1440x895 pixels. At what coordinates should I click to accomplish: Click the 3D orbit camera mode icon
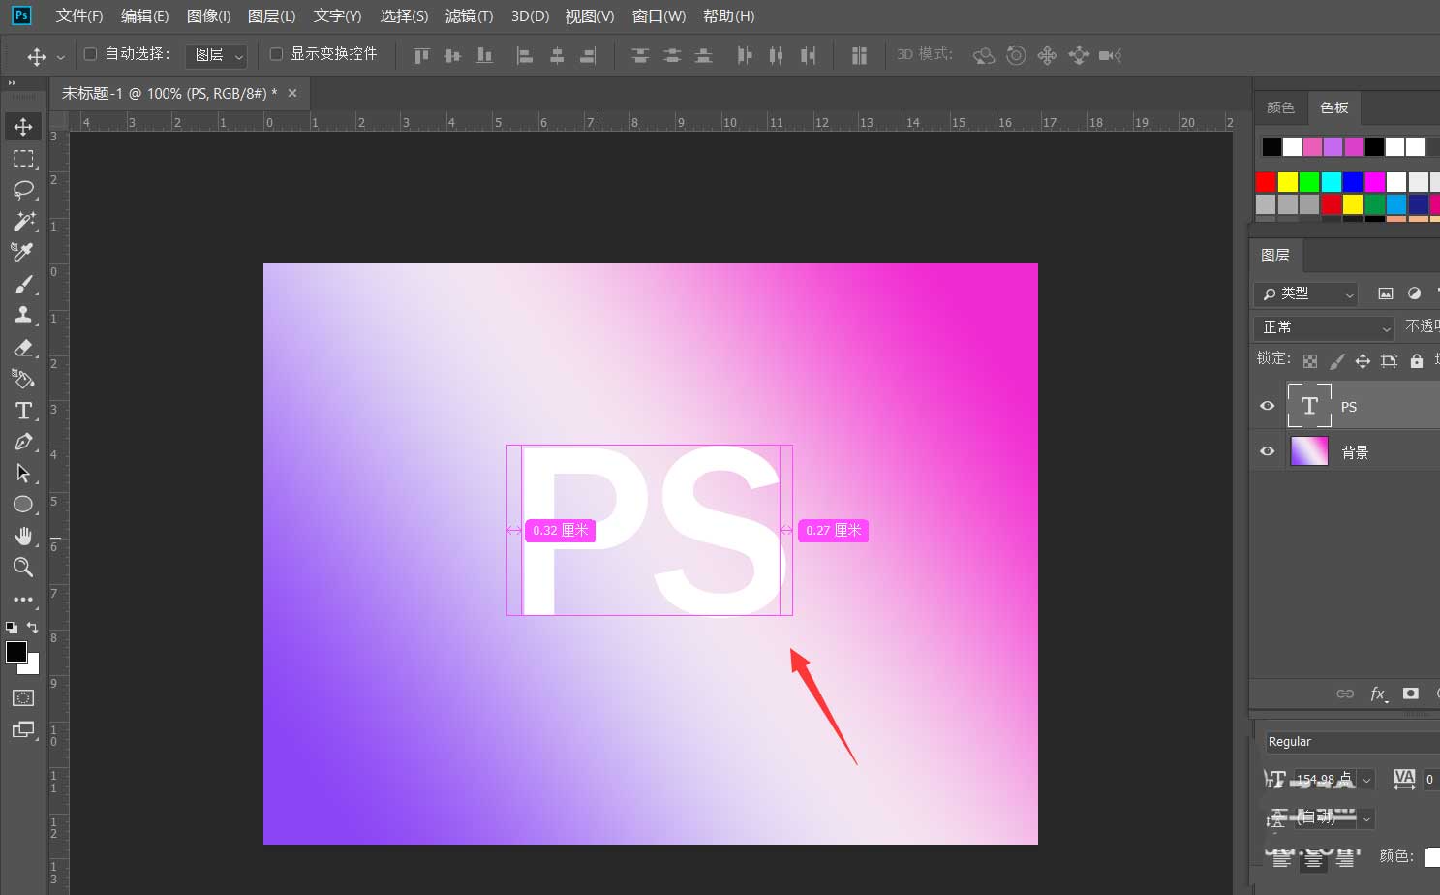pyautogui.click(x=984, y=55)
